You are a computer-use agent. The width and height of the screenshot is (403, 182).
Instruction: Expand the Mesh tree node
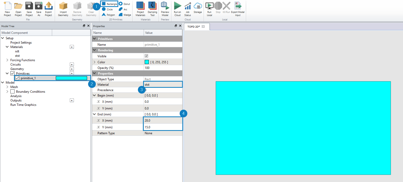[7, 87]
